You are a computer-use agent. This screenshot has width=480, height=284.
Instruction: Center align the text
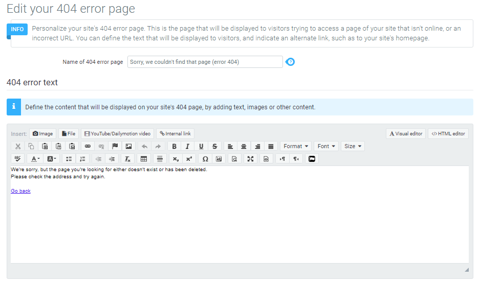point(244,146)
